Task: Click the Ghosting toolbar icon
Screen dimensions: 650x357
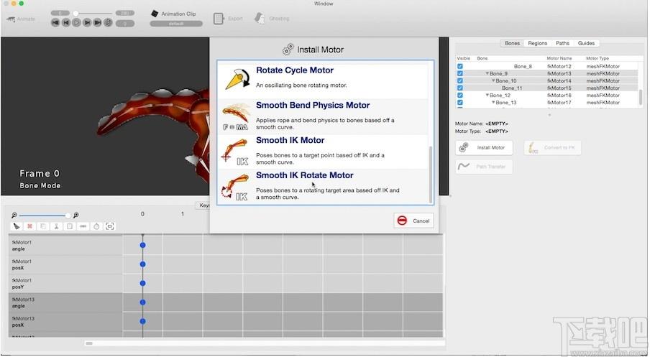Action: pyautogui.click(x=260, y=19)
